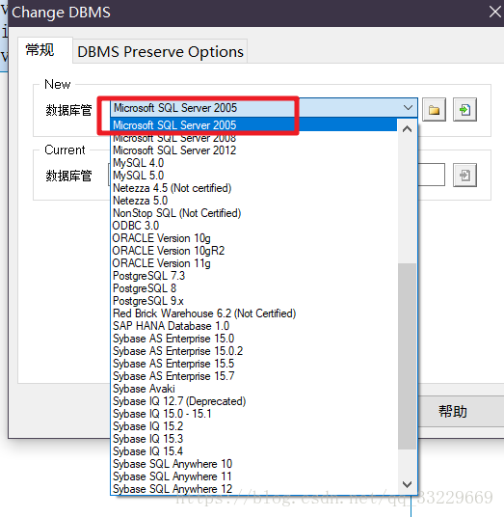The height and width of the screenshot is (517, 504).
Task: Select Microsoft SQL Server 2008
Action: (x=253, y=138)
